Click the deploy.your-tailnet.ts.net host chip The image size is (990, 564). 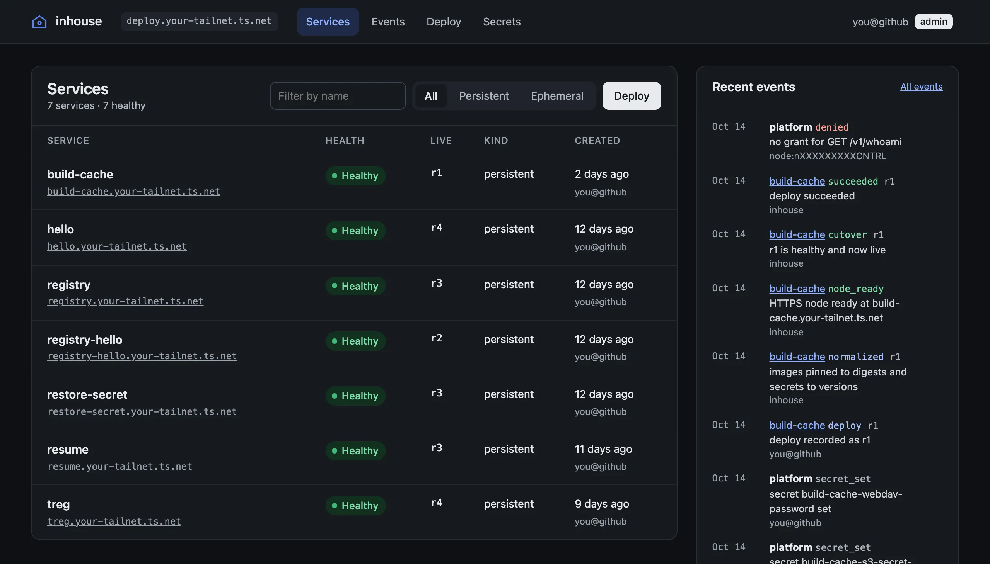199,21
